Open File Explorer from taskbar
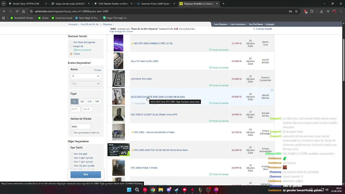Viewport: 345px width, 194px height. pos(161,190)
